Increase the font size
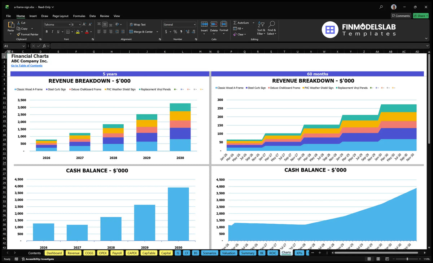The width and height of the screenshot is (433, 263). pyautogui.click(x=84, y=25)
